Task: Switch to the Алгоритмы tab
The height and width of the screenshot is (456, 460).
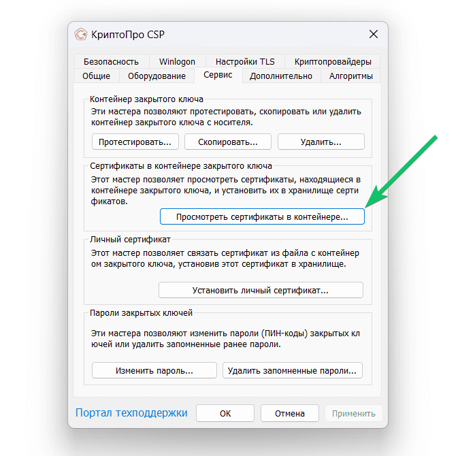Action: point(350,76)
